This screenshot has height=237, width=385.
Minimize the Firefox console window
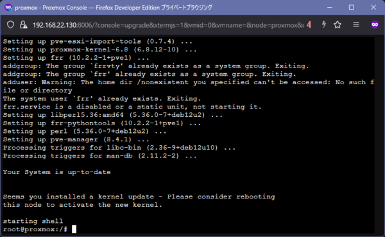tap(330, 7)
